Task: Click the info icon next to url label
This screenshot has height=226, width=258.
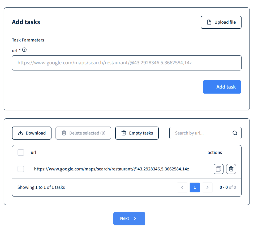Action: pyautogui.click(x=24, y=50)
